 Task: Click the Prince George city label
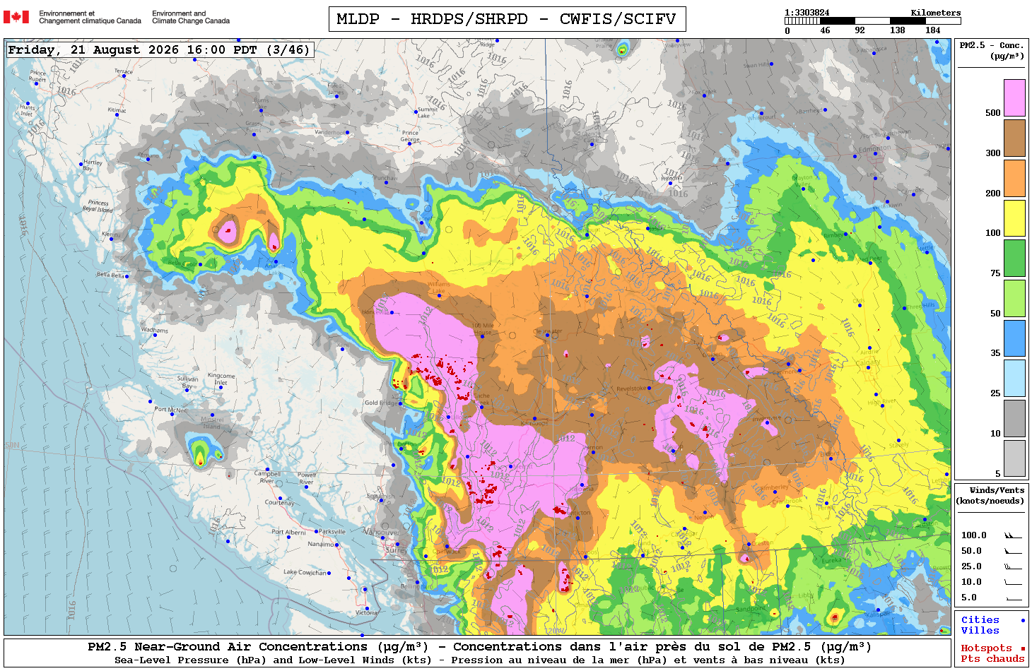tap(410, 136)
